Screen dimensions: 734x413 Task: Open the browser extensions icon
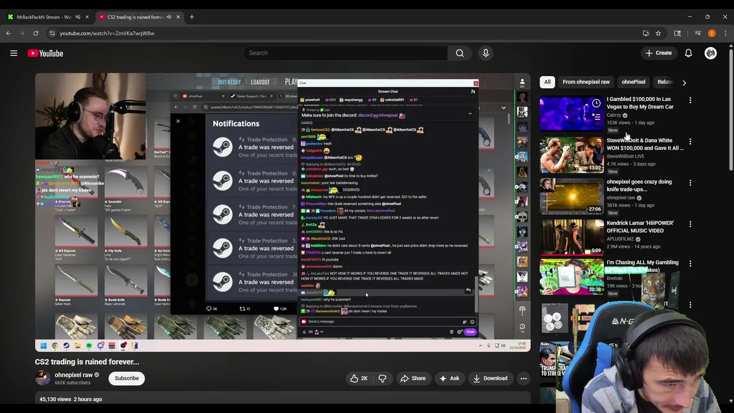pyautogui.click(x=677, y=33)
